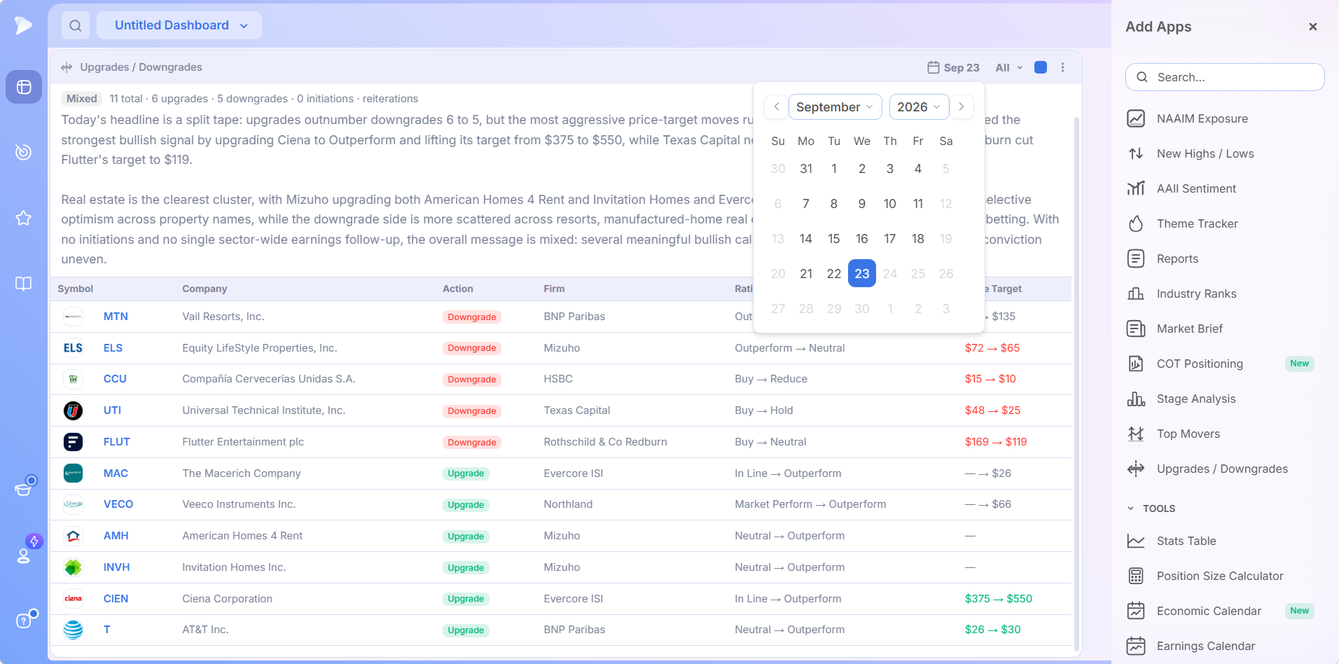Sort by the Symbol column header
Viewport: 1339px width, 664px height.
pyautogui.click(x=76, y=289)
